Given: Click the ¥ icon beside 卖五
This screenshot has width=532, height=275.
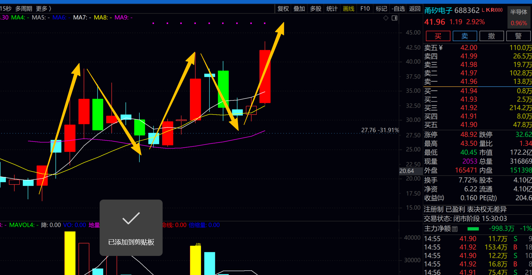Looking at the screenshot, I should point(441,48).
